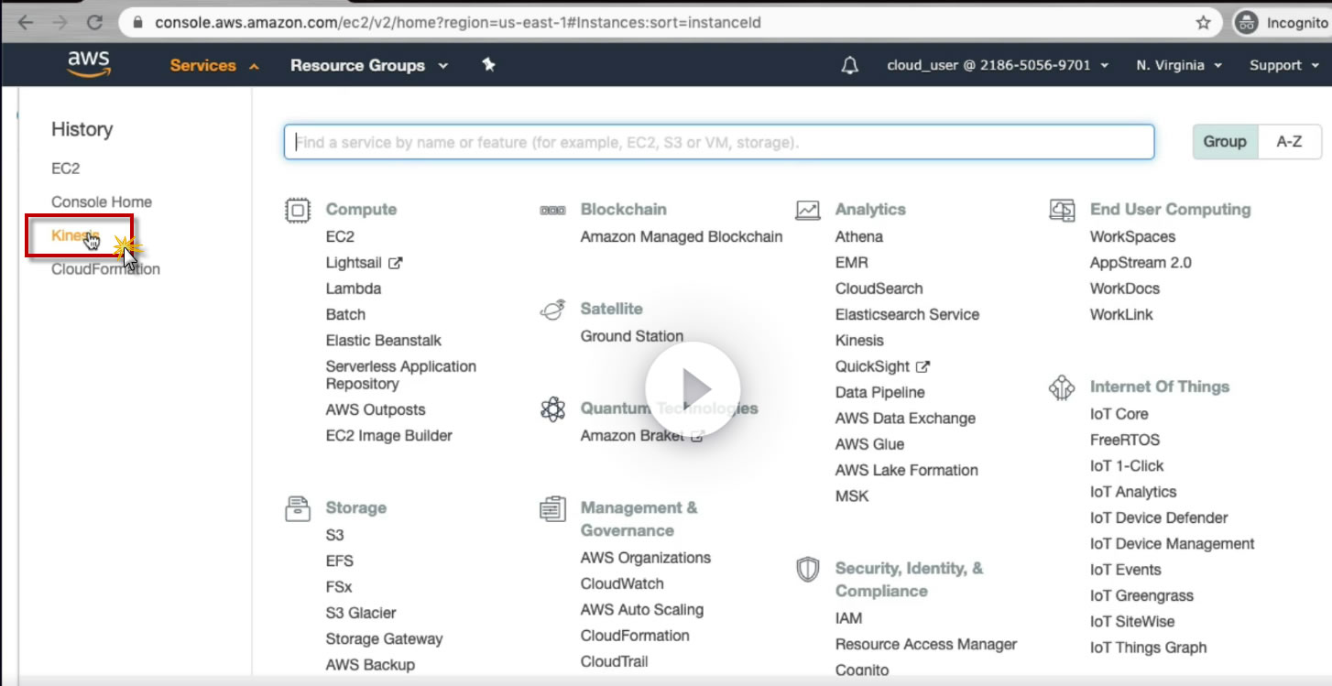Click the find a service search box
Viewport: 1332px width, 686px height.
(718, 142)
